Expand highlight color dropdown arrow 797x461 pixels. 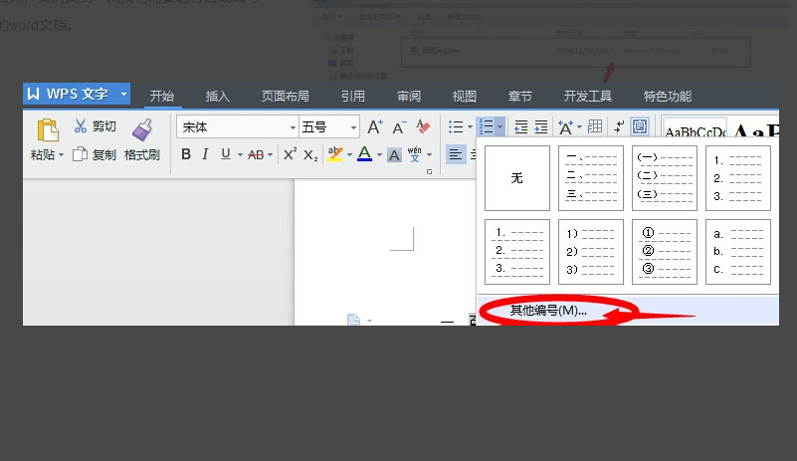(349, 154)
